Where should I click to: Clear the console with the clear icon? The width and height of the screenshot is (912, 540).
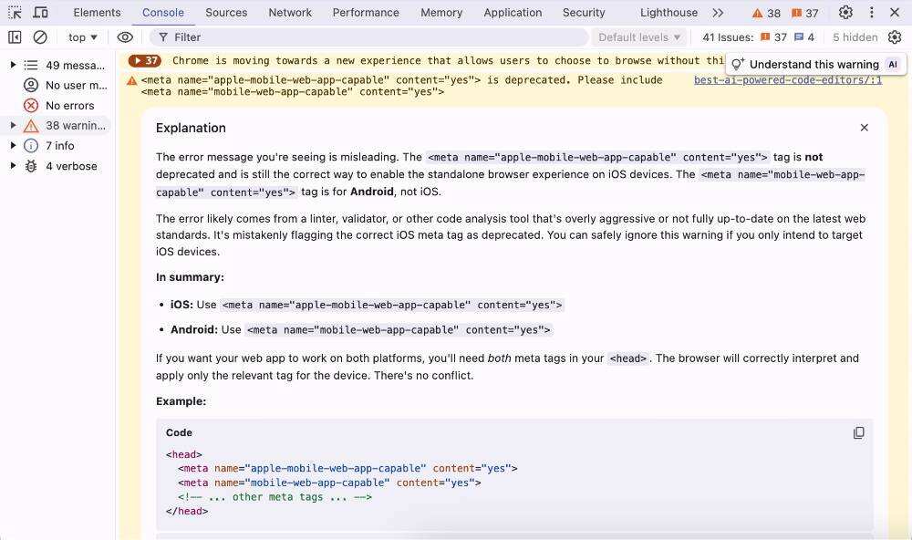tap(40, 37)
